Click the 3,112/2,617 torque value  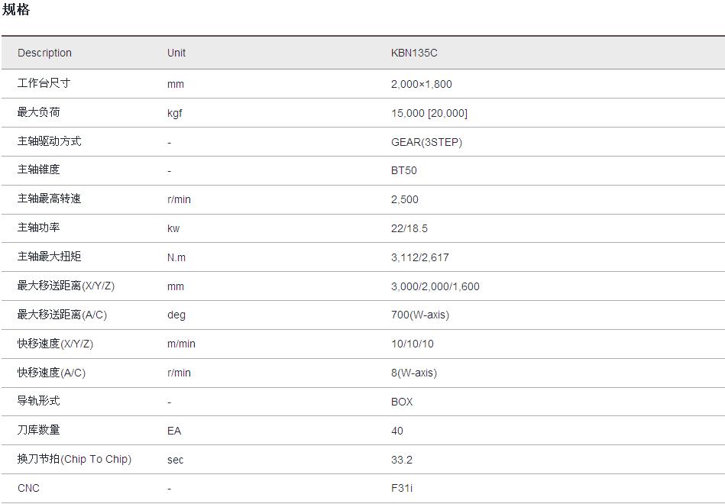click(420, 257)
